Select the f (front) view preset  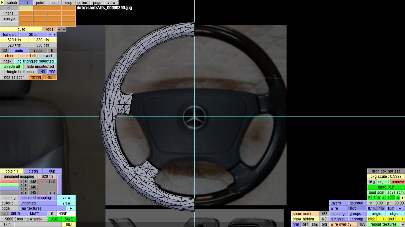[x=374, y=198]
